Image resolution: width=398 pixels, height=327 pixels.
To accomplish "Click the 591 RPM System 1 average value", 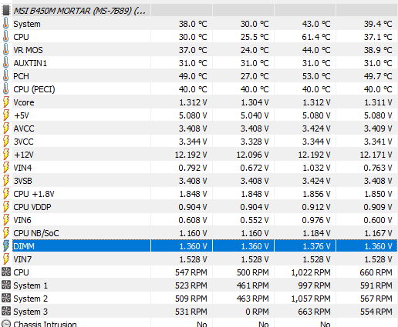I will pos(376,285).
